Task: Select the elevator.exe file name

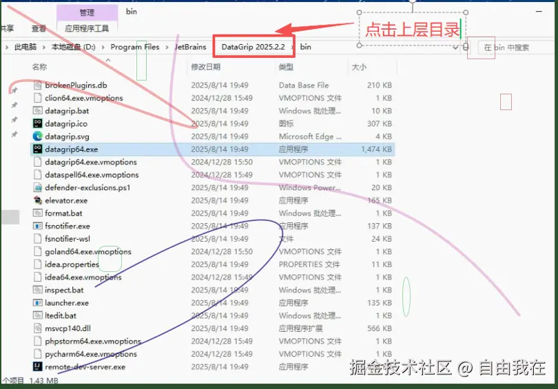Action: pos(66,200)
